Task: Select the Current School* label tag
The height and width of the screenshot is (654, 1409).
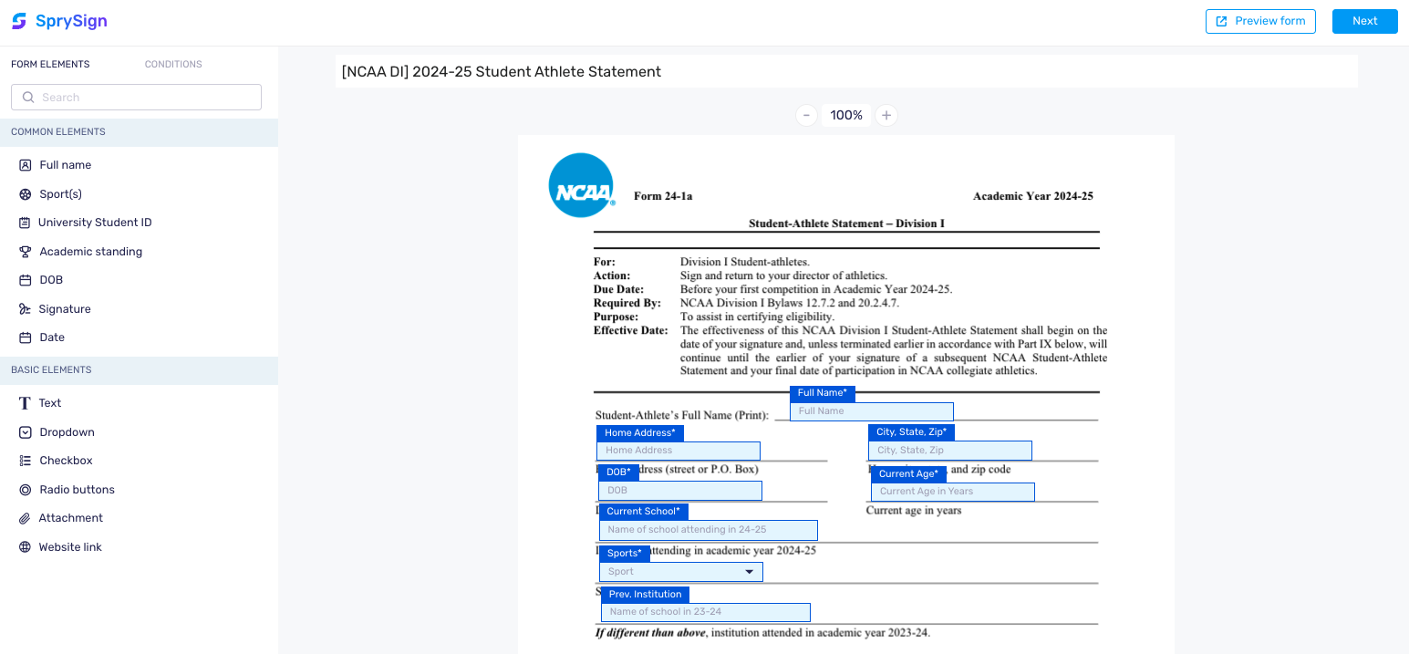Action: [x=644, y=512]
